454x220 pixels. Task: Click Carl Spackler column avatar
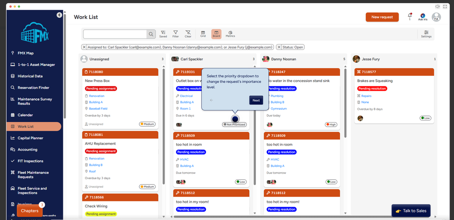tap(175, 59)
